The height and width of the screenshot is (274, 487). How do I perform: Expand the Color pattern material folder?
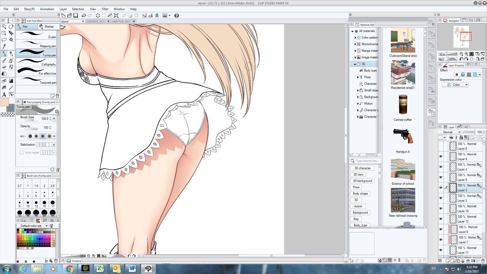(355, 38)
